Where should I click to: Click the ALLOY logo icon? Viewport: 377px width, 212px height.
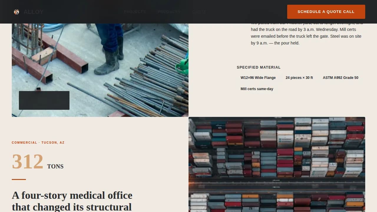coord(16,12)
